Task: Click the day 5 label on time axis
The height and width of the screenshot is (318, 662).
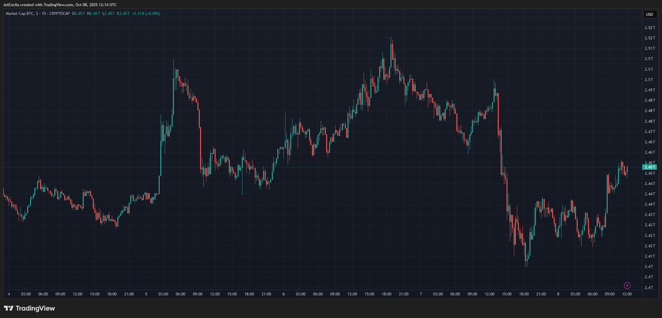Action: point(146,294)
